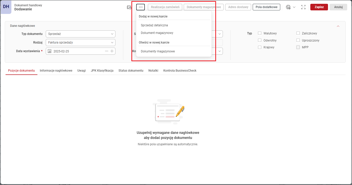
Task: Increase date with the plus icon
Action: tap(112, 51)
